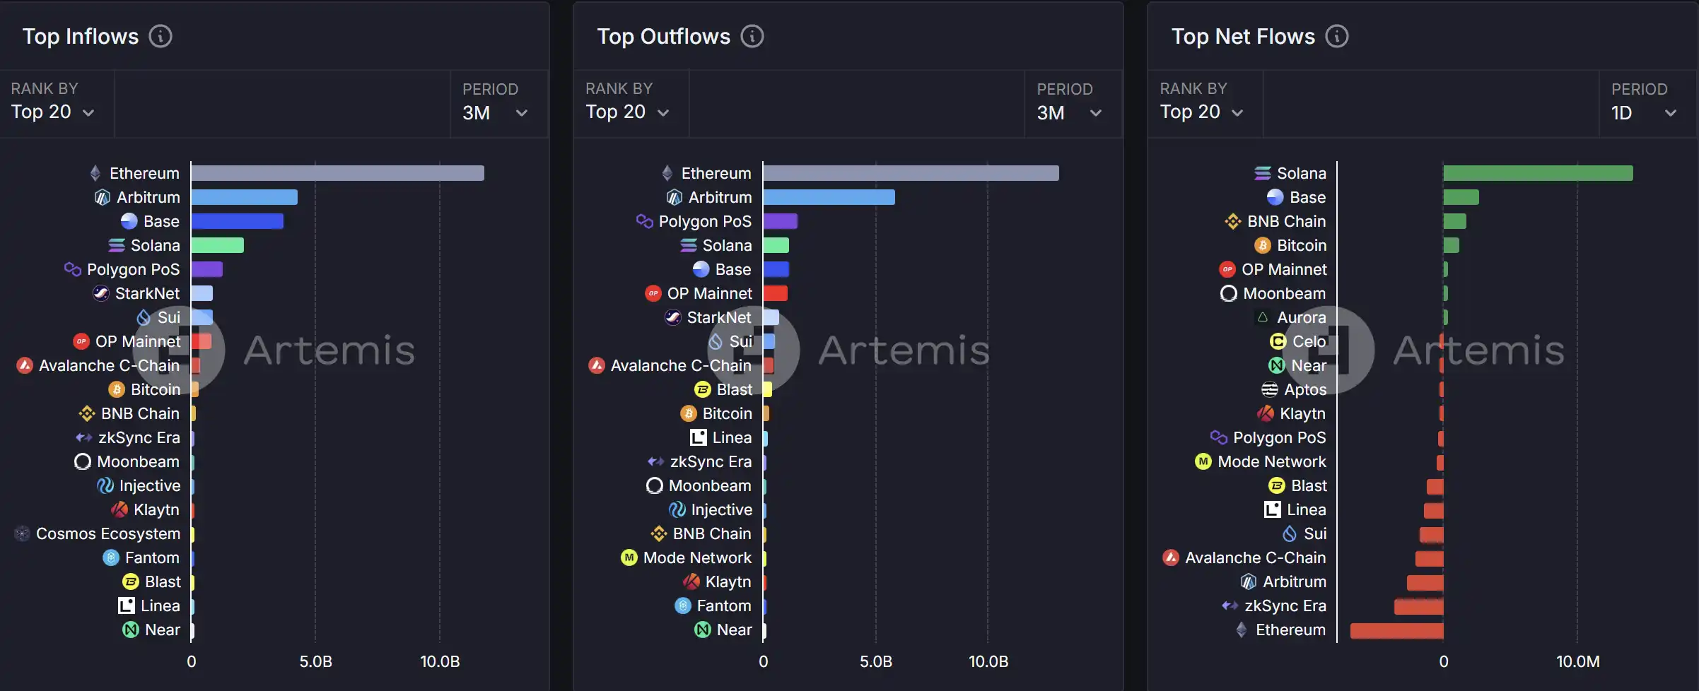Click the OP Mainnet label in Top Outflows
Screen dimensions: 1699x691
tap(709, 293)
